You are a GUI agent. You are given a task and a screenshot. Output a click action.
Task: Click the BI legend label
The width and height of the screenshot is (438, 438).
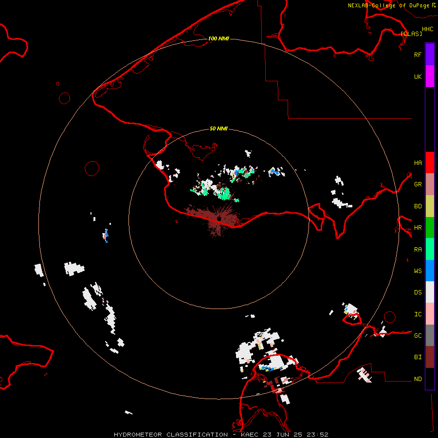[x=418, y=357]
